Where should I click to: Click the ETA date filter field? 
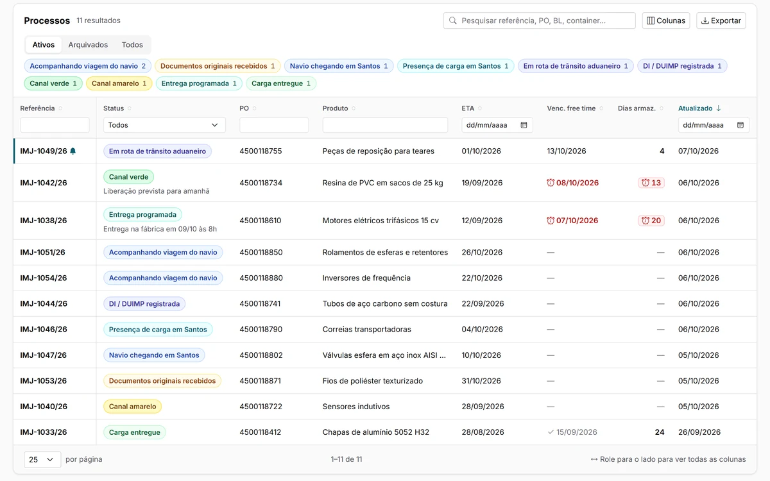[497, 125]
